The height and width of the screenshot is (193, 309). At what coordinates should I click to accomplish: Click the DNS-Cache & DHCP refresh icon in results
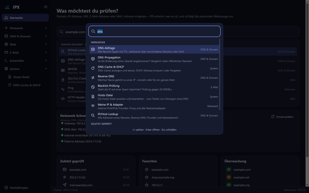(x=93, y=68)
